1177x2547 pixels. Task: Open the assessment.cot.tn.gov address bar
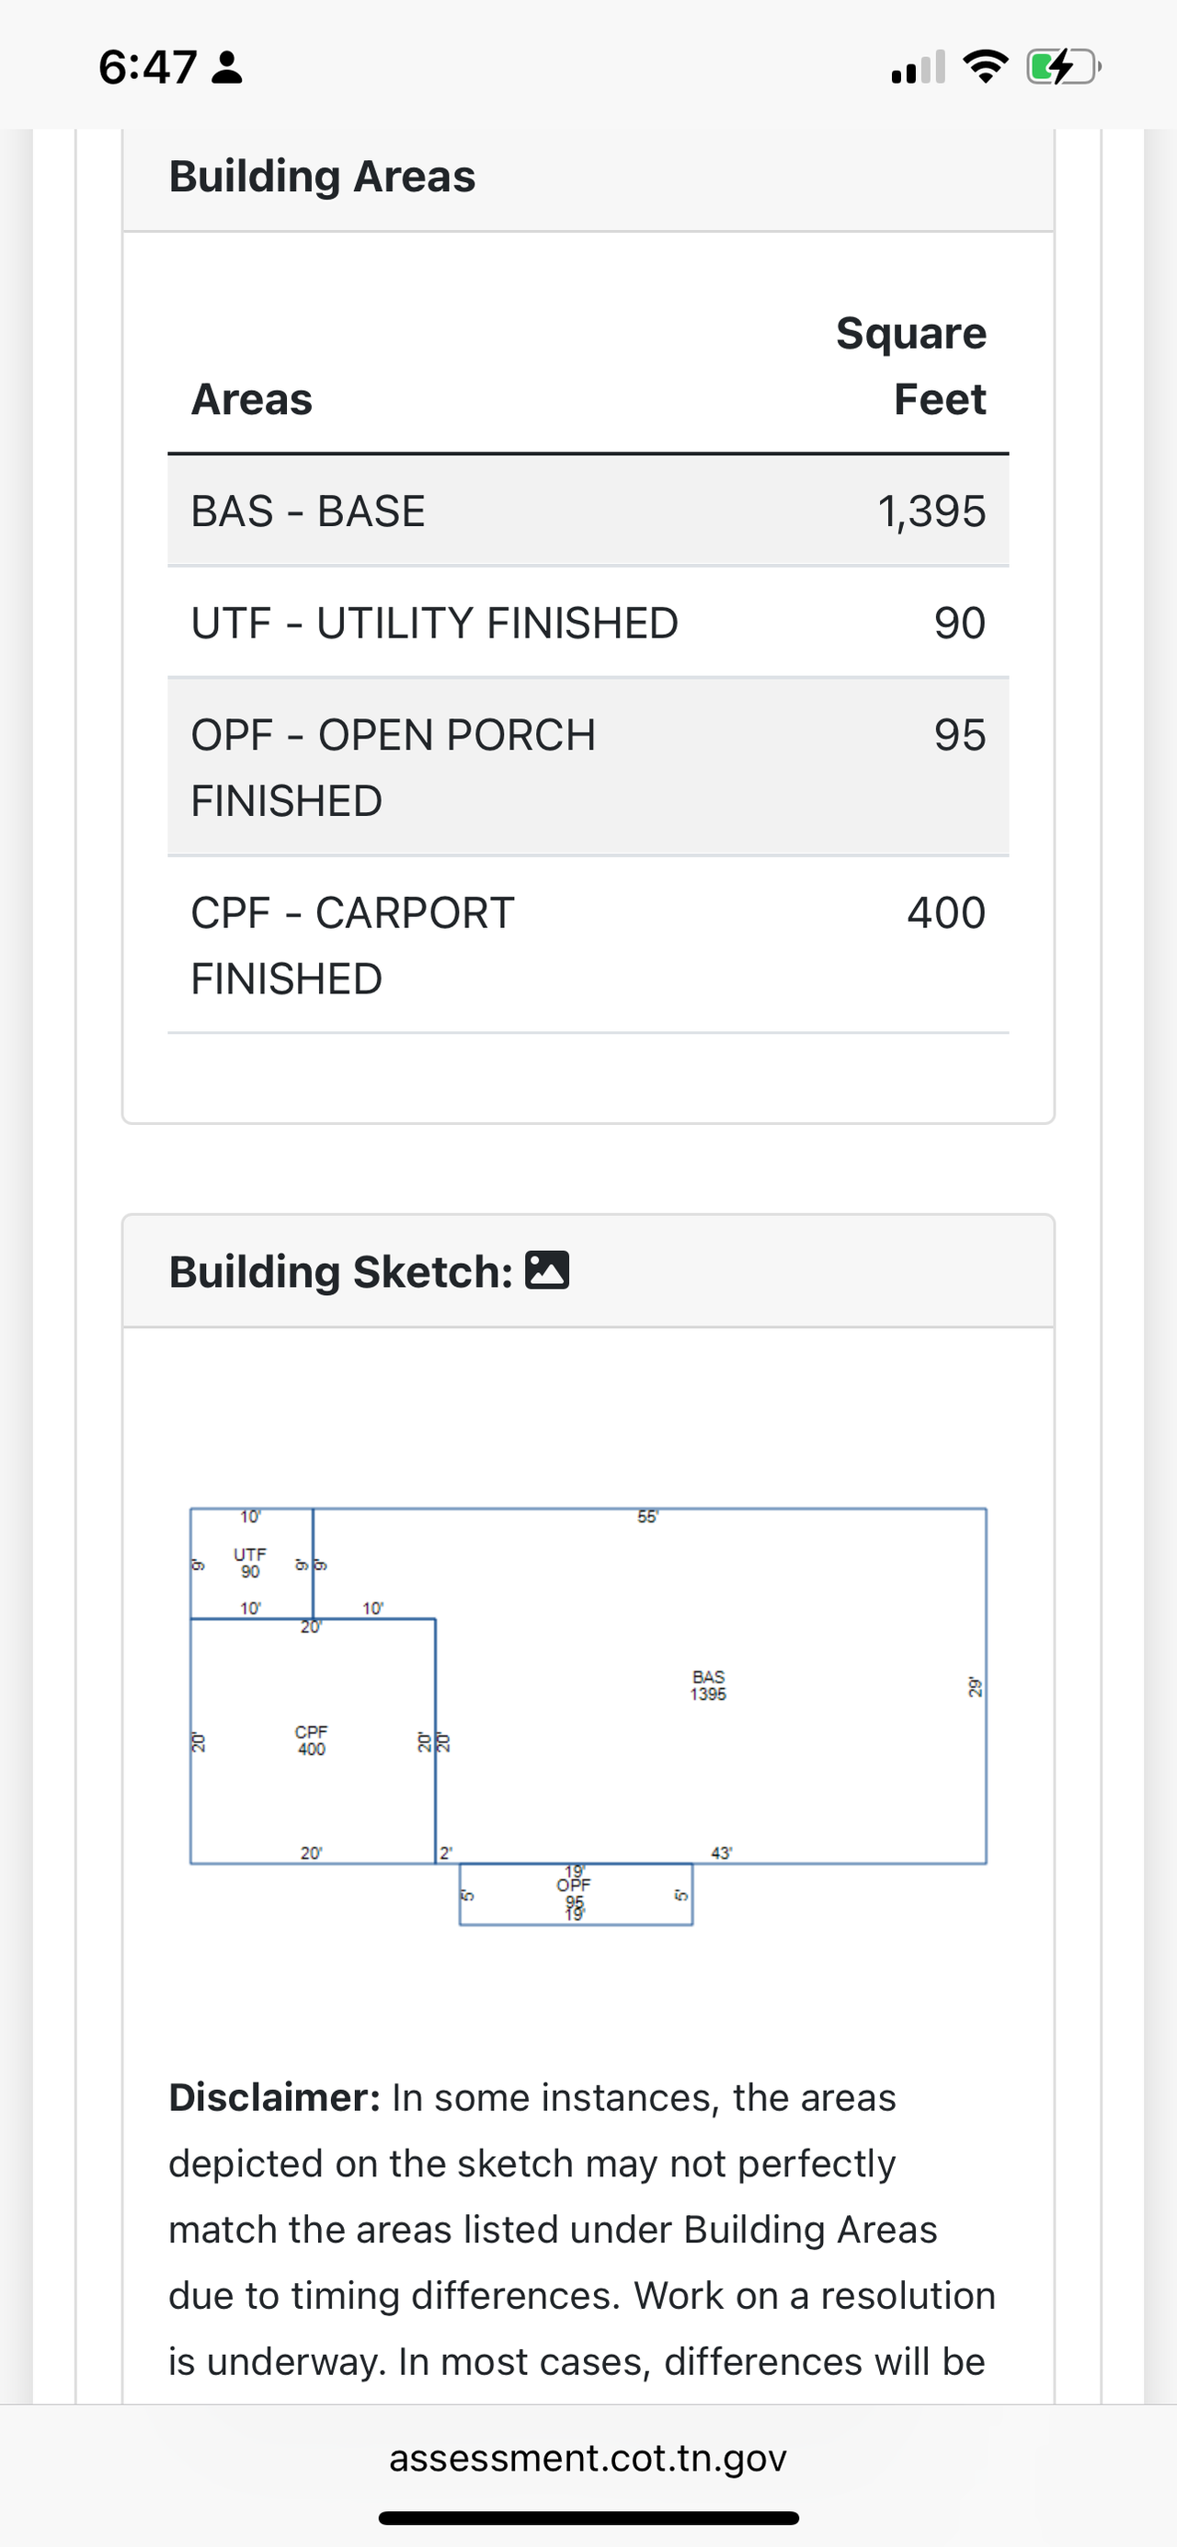click(x=588, y=2457)
